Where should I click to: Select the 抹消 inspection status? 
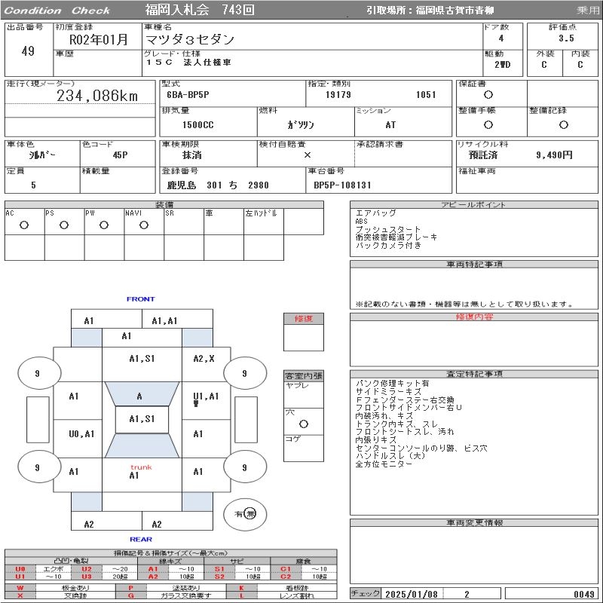[x=192, y=155]
